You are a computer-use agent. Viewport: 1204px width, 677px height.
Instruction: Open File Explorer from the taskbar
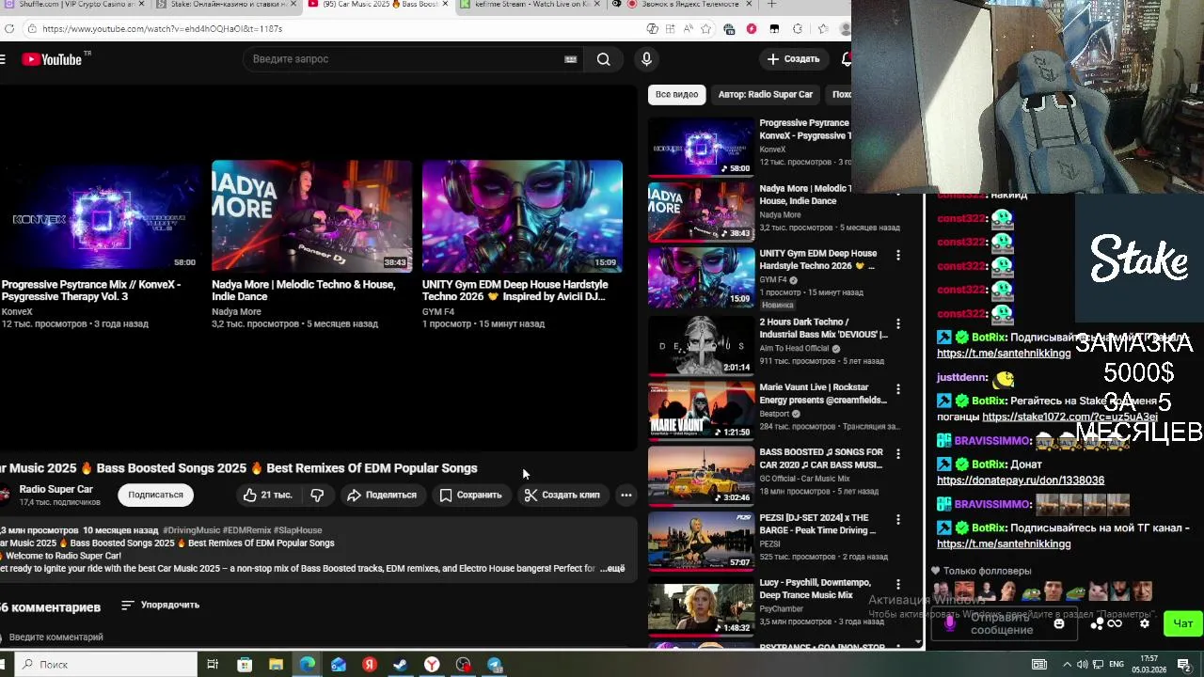pyautogui.click(x=276, y=665)
